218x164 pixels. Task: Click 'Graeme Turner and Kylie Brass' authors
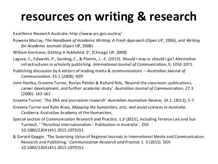[x=42, y=107]
